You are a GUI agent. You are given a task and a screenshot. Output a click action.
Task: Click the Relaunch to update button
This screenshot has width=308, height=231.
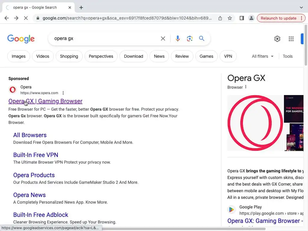278,18
